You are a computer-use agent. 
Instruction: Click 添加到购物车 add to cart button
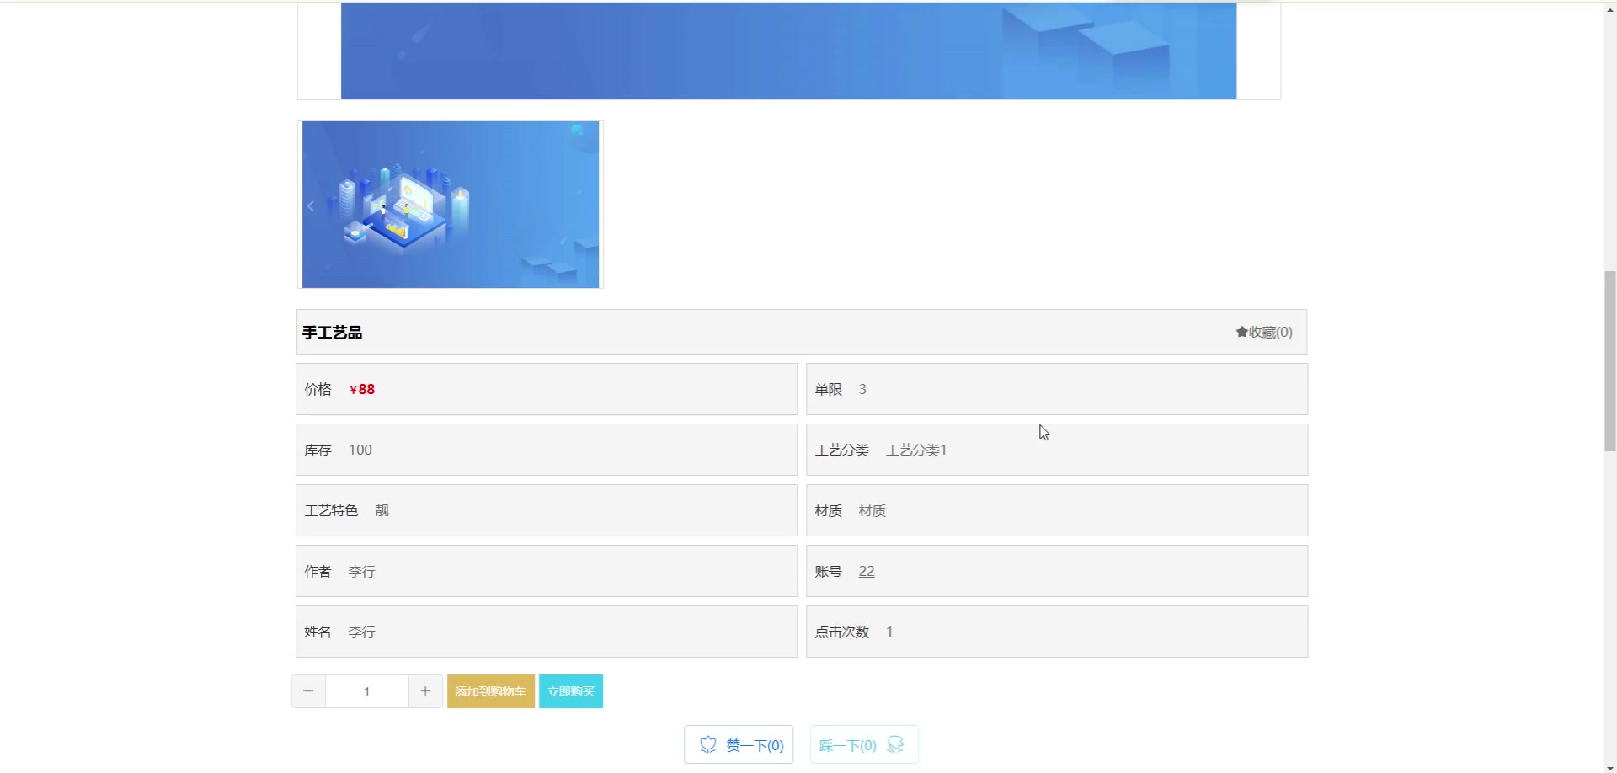tap(491, 691)
